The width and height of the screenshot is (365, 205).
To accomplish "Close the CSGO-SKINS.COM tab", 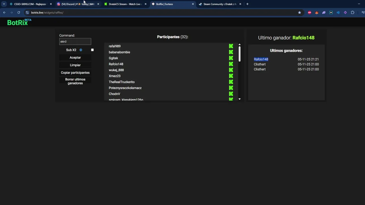I will (51, 4).
